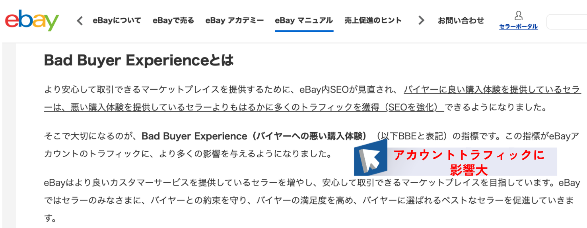
Task: Show more nav items with right chevron
Action: pos(421,20)
